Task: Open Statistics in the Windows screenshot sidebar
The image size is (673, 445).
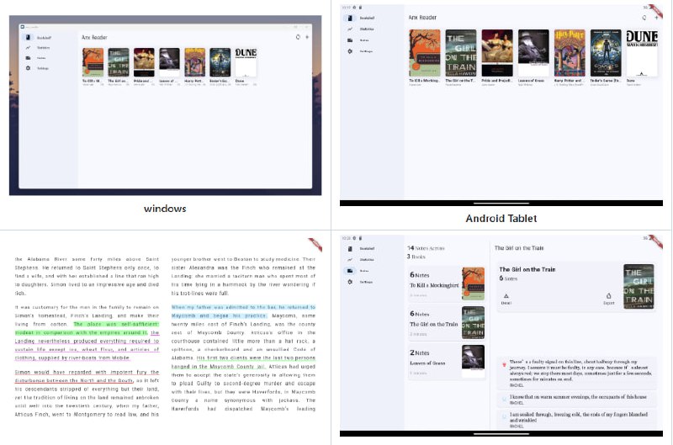Action: click(x=28, y=48)
